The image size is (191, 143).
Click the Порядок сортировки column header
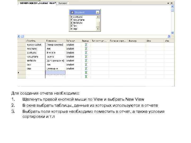118,41
